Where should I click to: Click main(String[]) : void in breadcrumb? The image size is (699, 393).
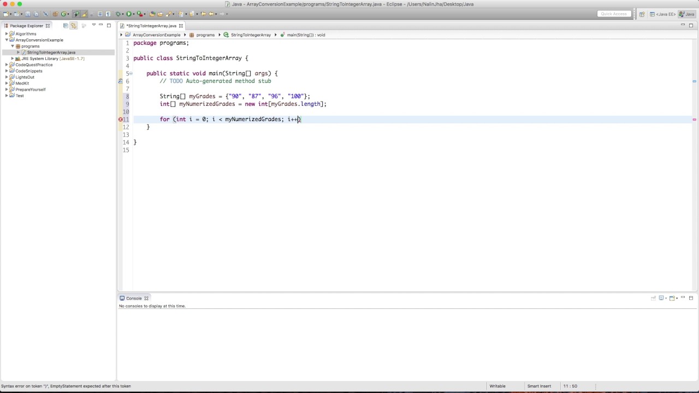coord(306,35)
